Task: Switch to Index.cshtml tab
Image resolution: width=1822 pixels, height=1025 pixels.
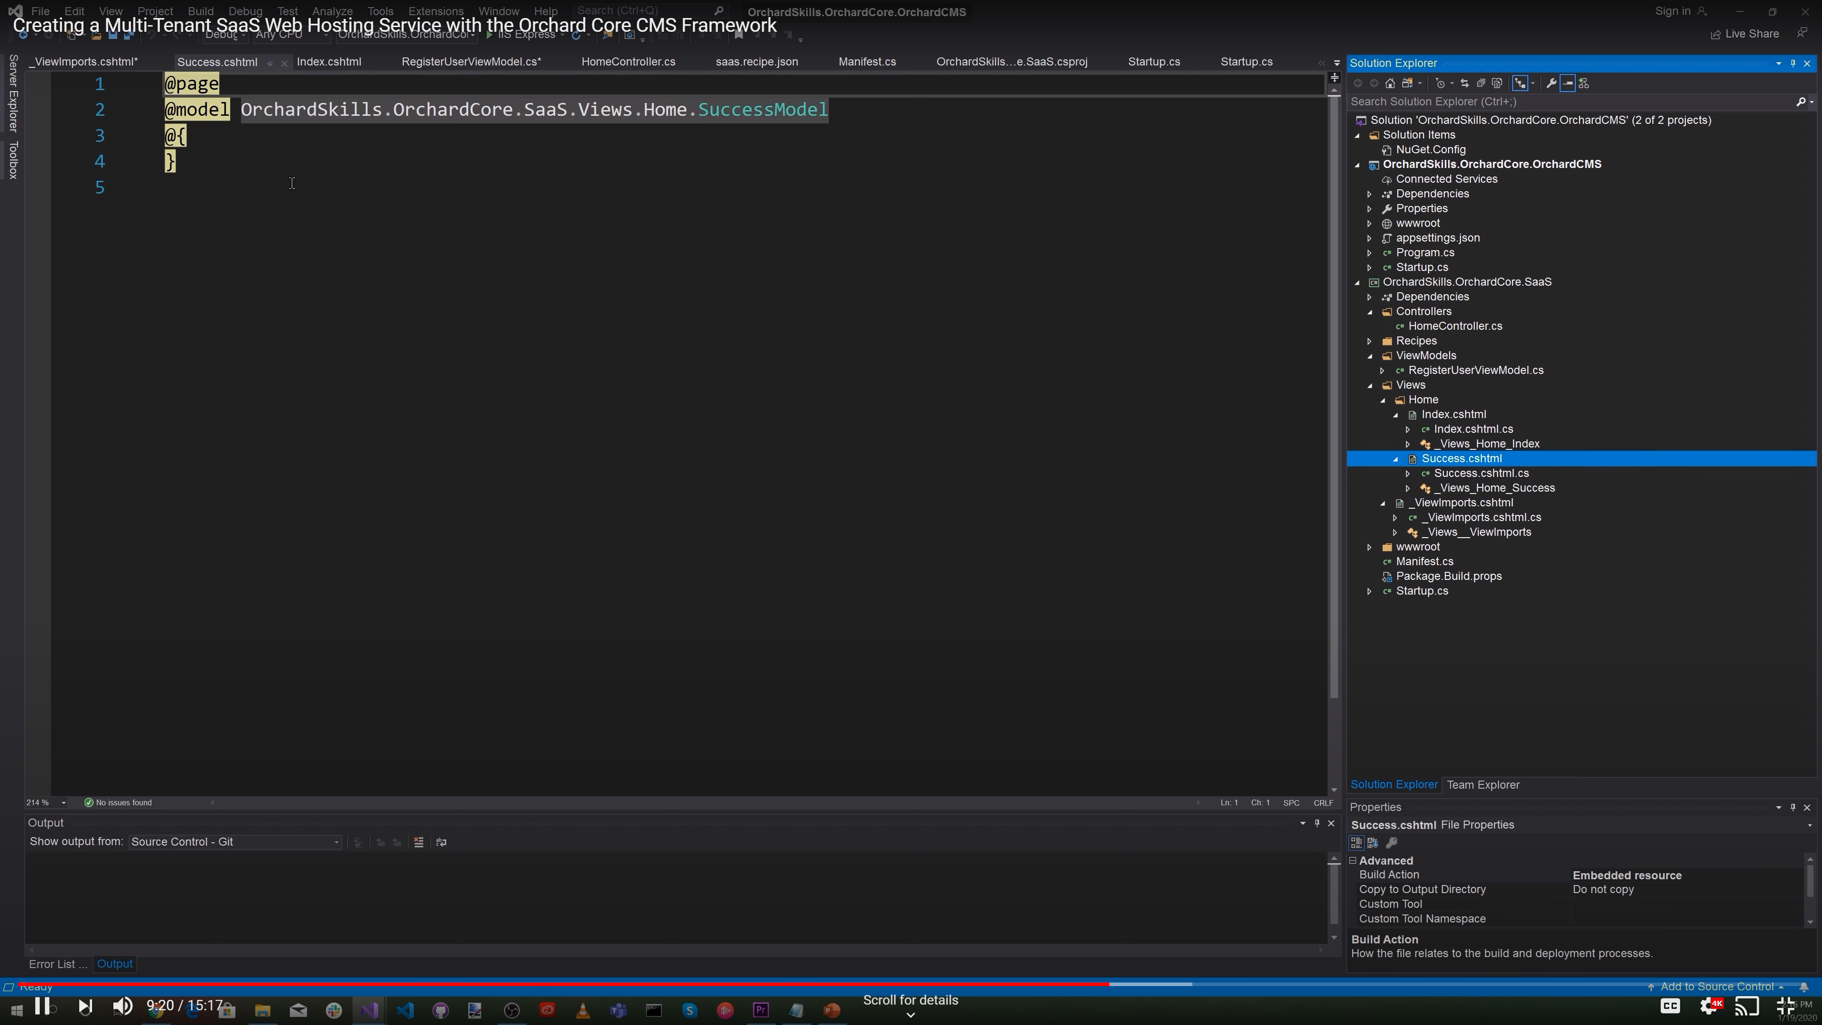Action: pyautogui.click(x=329, y=62)
